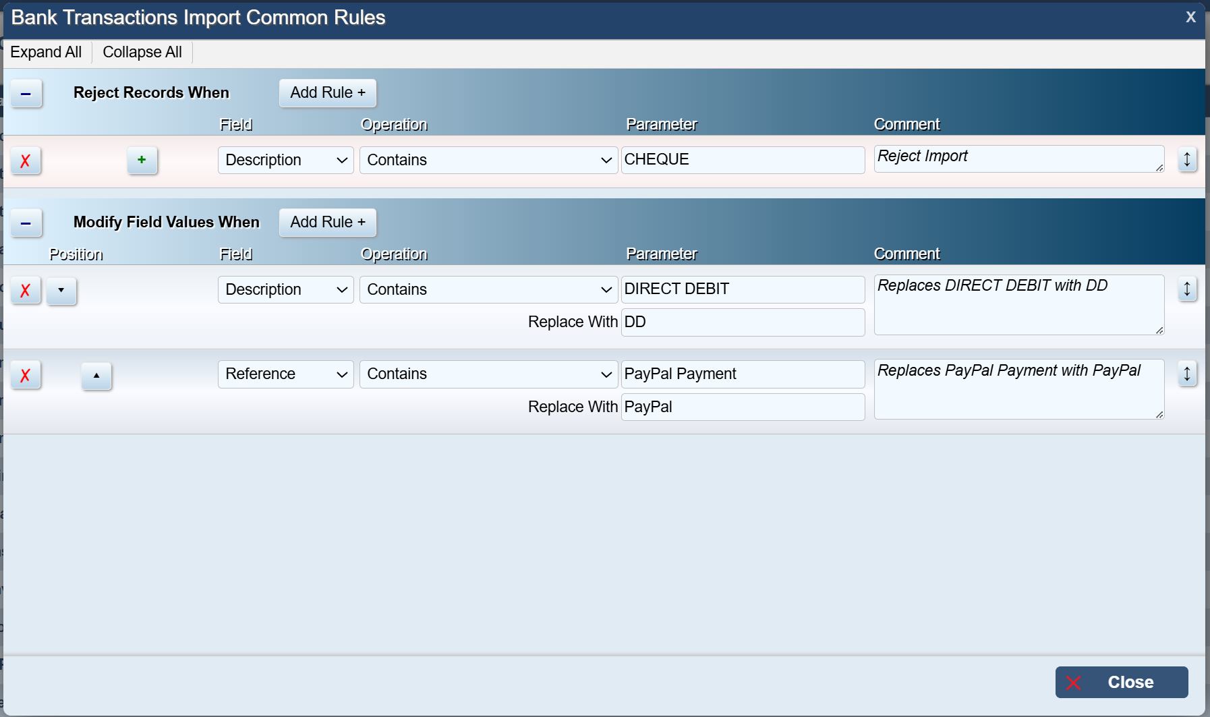The width and height of the screenshot is (1210, 717).
Task: Move DIRECT DEBIT rule down one position
Action: (61, 290)
